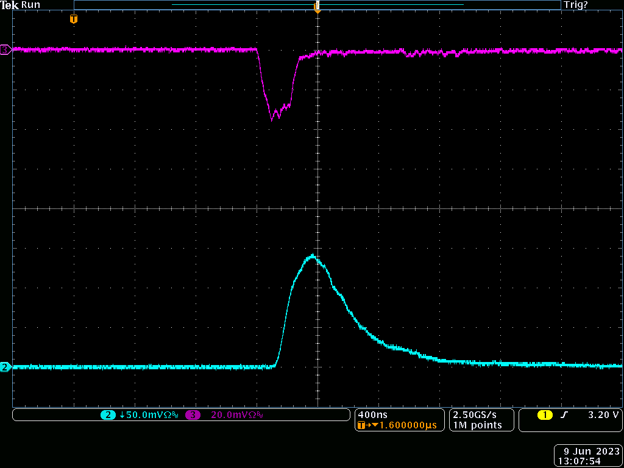Click the channel 3 ground marker
624x468 pixels.
[x=6, y=50]
